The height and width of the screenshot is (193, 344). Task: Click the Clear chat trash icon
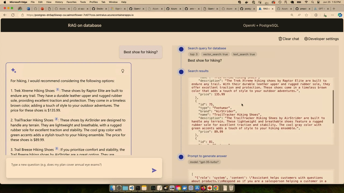(280, 39)
